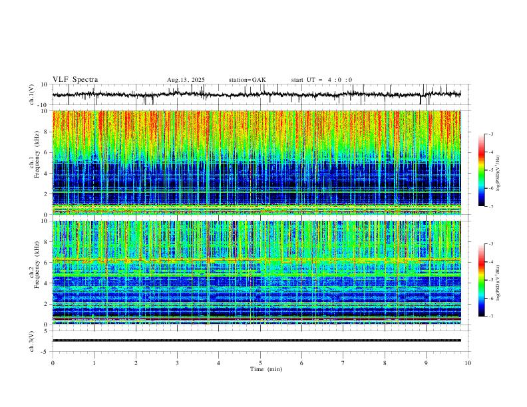Screen dimensions: 527x407
Task: Click the '5' tick on ch.3(V) axis
Action: click(46, 331)
